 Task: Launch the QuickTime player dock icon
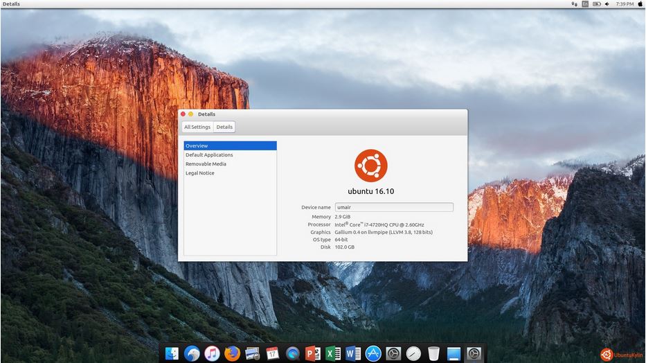pos(292,353)
